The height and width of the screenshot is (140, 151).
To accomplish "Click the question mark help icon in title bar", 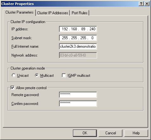I will point(141,4).
